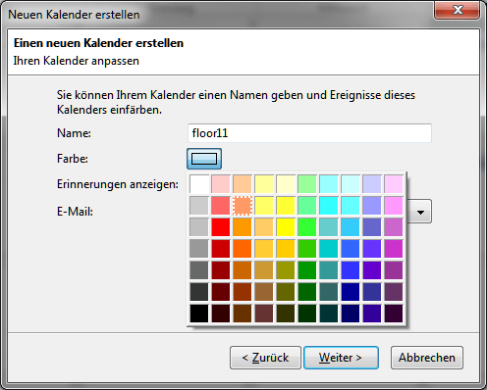Choose the maroon swatch below dark red
487x390 pixels.
point(221,270)
